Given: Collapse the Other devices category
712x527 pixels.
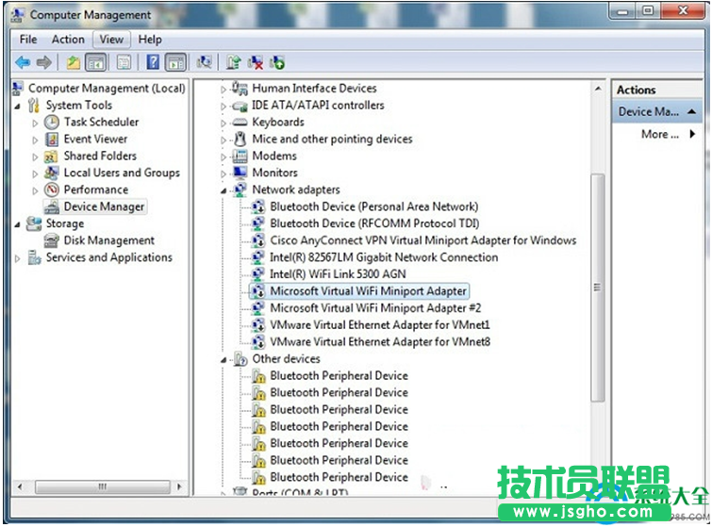Looking at the screenshot, I should [224, 359].
